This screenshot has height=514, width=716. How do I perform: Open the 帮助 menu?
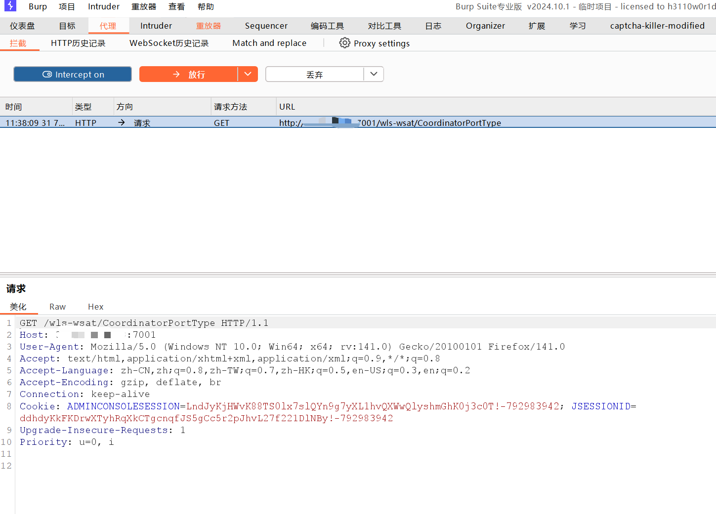pyautogui.click(x=206, y=6)
